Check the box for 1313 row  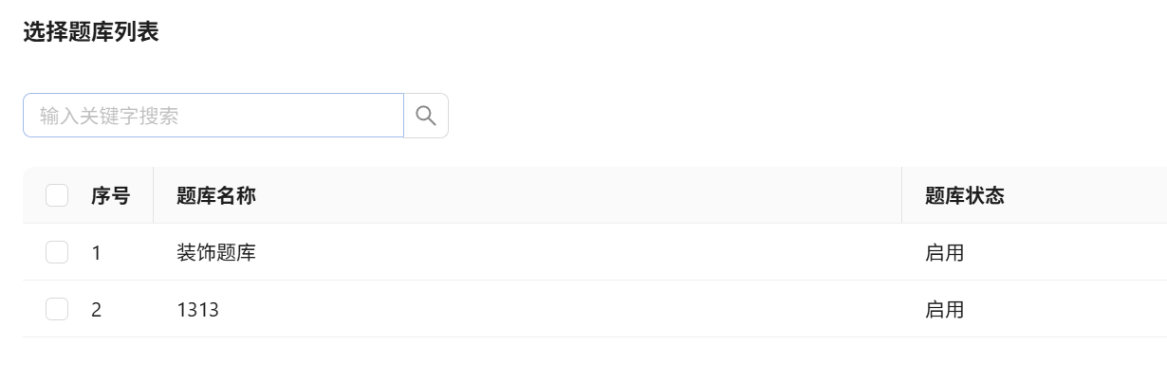pyautogui.click(x=57, y=309)
